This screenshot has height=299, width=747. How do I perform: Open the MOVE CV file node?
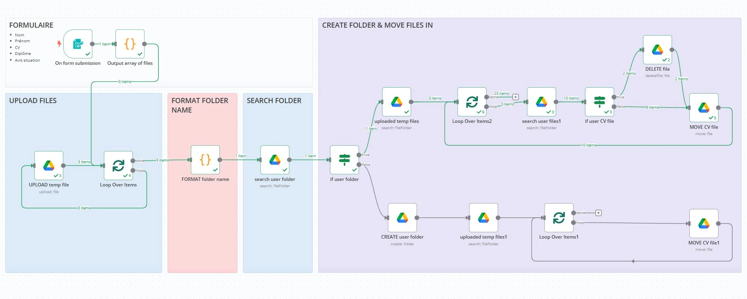tap(704, 107)
